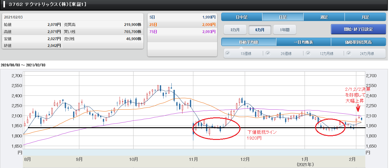391x168 pixels.
Task: Open the 開始・終了日設定 date settings
Action: click(358, 29)
